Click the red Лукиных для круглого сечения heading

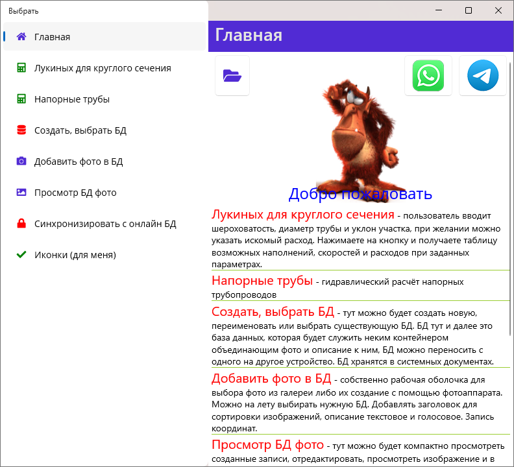(x=303, y=215)
